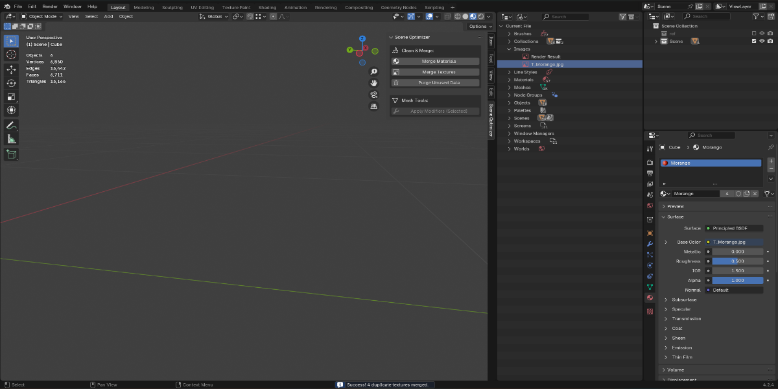Collapse the Images tree entry
The height and width of the screenshot is (389, 778).
tap(510, 49)
